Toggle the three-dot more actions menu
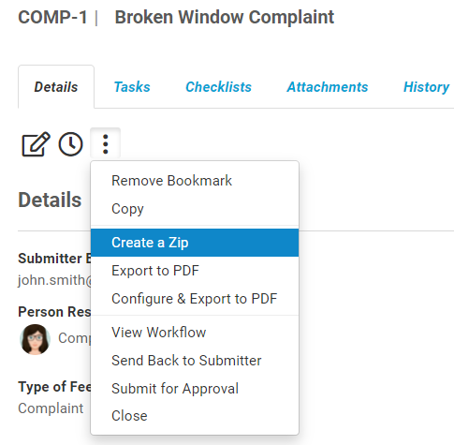 coord(106,144)
